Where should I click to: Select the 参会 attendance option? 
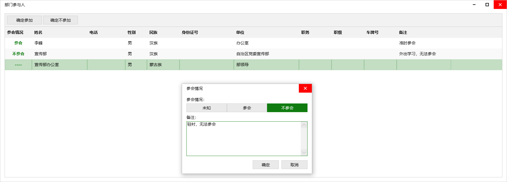pyautogui.click(x=247, y=108)
